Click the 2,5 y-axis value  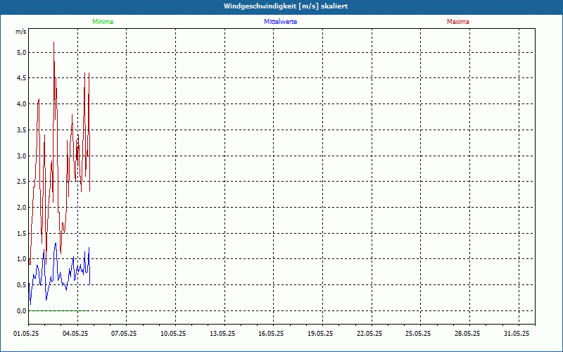pos(22,182)
